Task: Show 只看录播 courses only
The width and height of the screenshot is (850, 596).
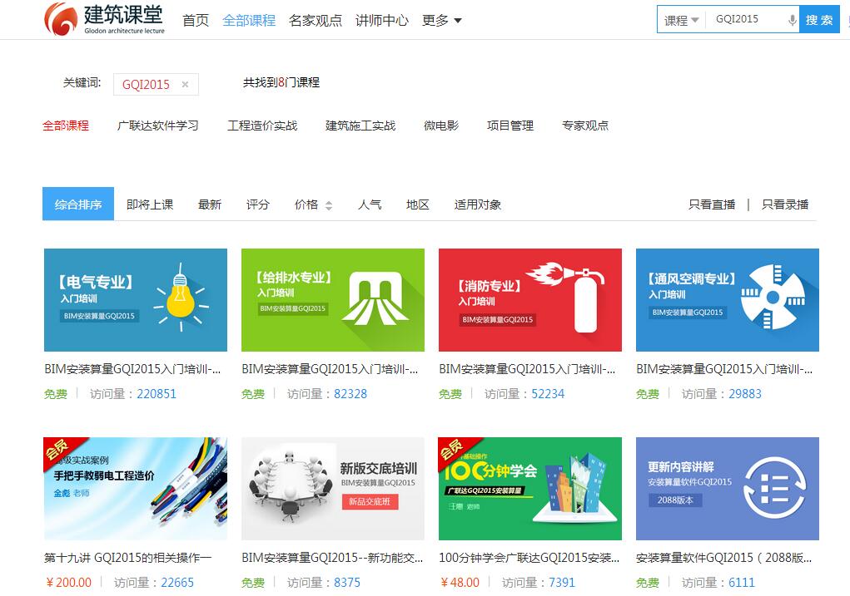Action: pyautogui.click(x=785, y=204)
